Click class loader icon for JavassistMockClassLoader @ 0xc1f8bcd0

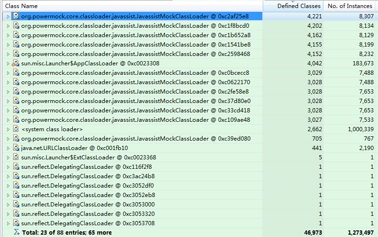point(16,25)
